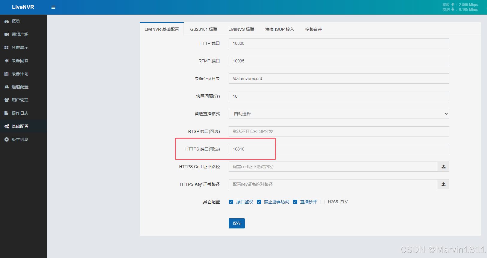487x258 pixels.
Task: Click the 用户管理 users icon
Action: click(x=7, y=100)
